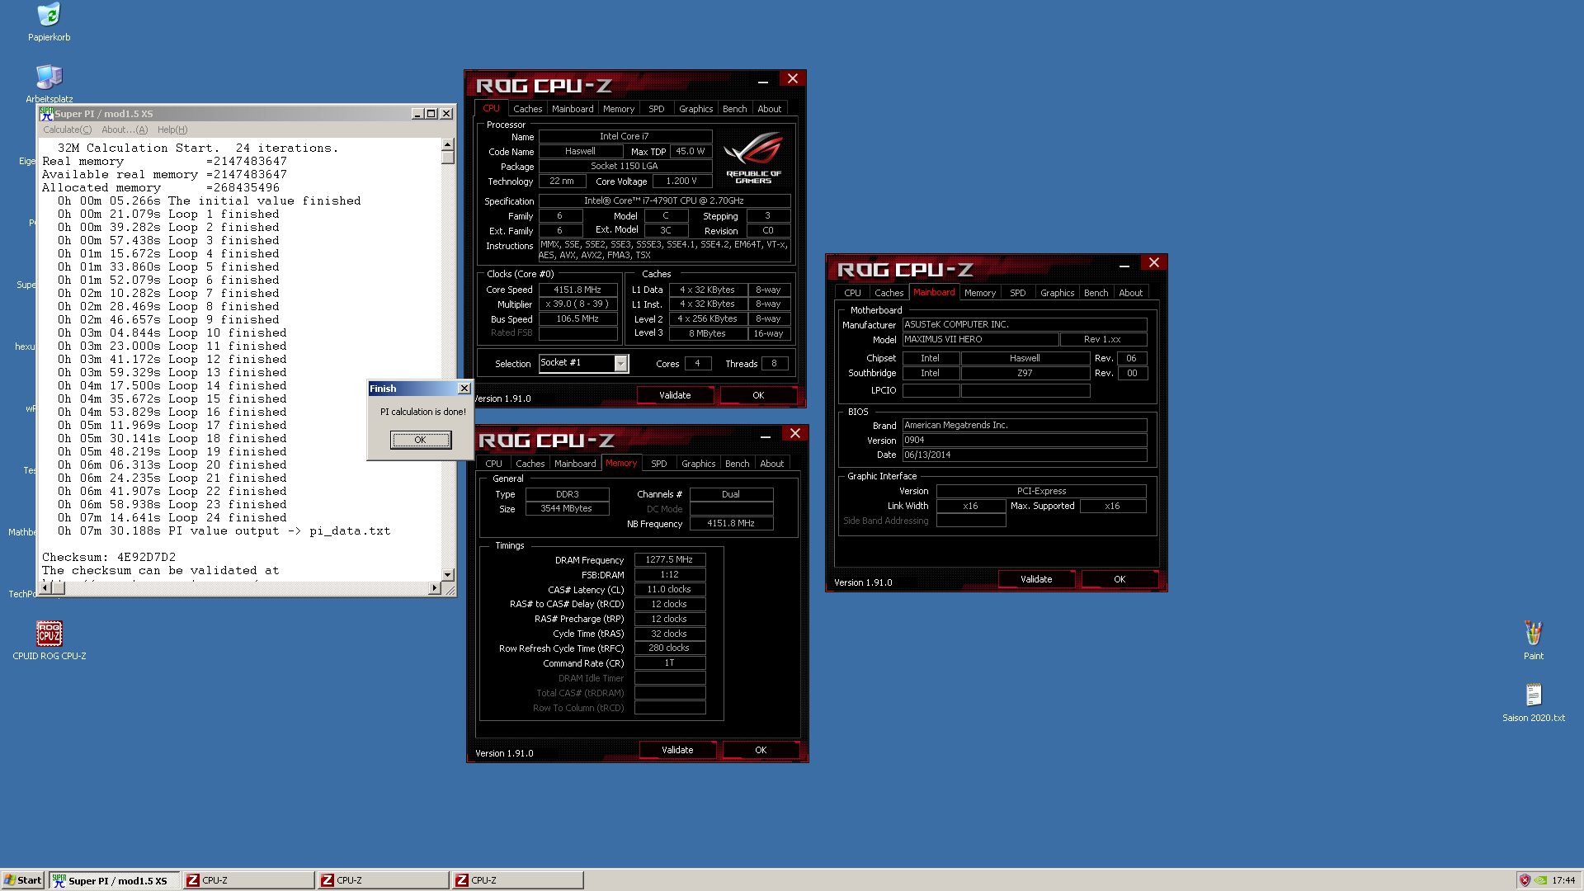This screenshot has height=891, width=1584.
Task: Switch to Mainboard tab in CPU window
Action: point(573,109)
